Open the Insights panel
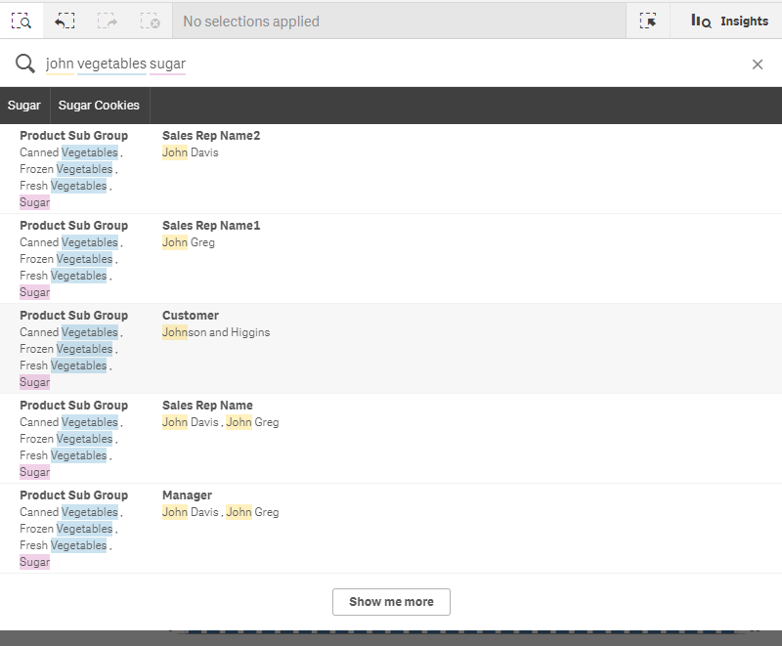 coord(728,20)
